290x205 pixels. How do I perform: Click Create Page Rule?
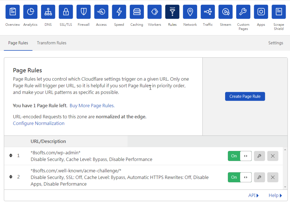245,96
